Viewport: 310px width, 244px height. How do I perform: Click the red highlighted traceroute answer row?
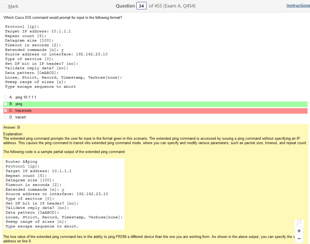pos(152,111)
